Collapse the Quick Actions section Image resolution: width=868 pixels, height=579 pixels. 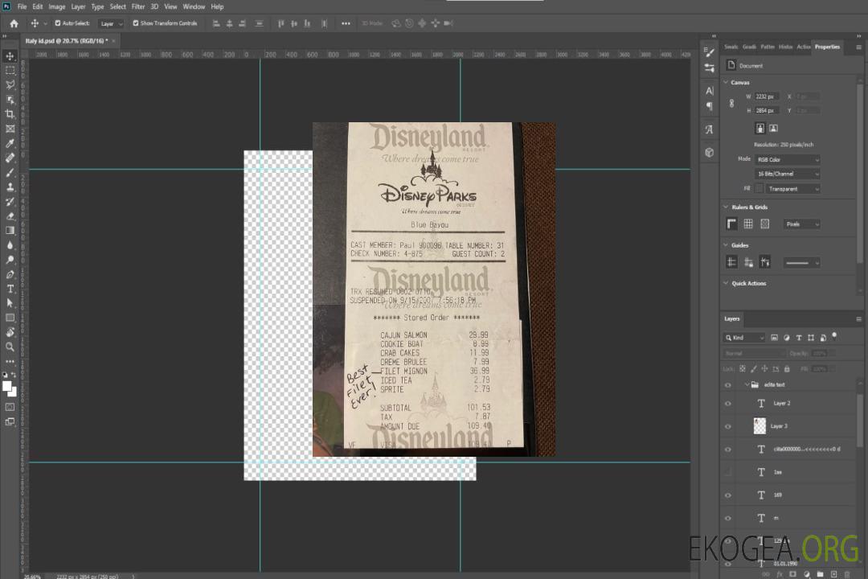tap(726, 283)
